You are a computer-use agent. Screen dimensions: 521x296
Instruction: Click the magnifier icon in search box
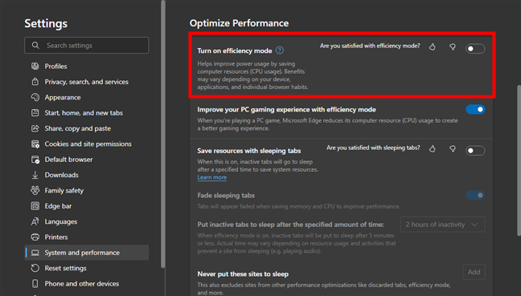pos(35,45)
